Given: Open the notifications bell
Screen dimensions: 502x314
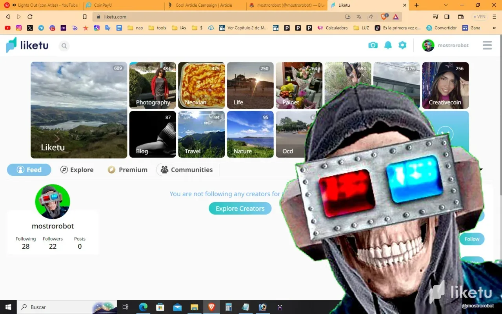Looking at the screenshot, I should tap(388, 45).
